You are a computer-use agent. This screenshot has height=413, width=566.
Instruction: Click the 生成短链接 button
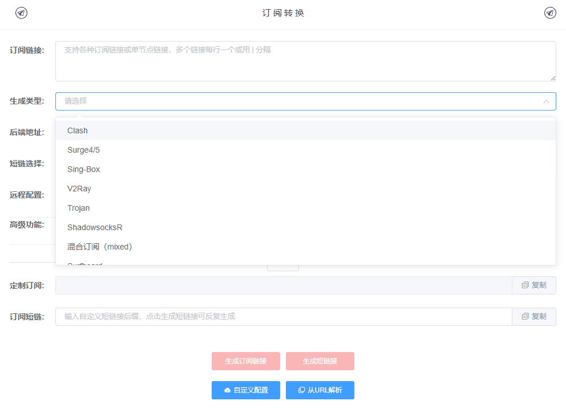(x=320, y=361)
